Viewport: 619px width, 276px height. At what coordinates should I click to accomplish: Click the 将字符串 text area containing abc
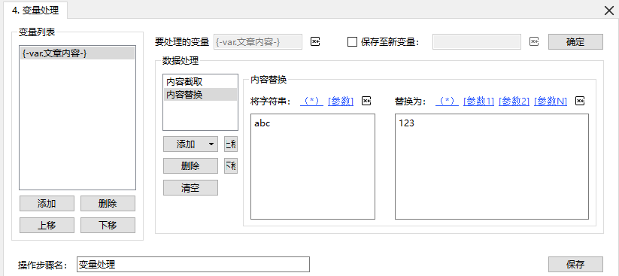(x=313, y=167)
